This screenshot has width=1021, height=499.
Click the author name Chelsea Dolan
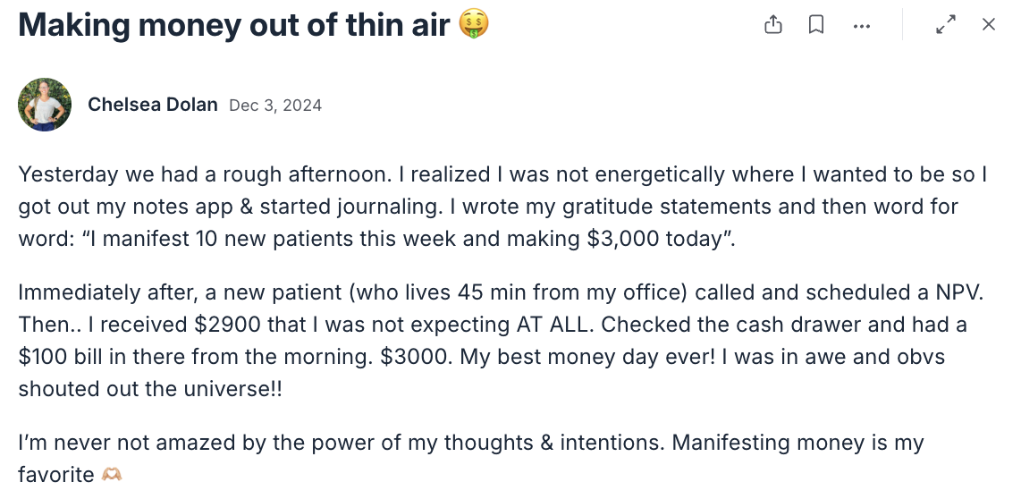(x=152, y=105)
